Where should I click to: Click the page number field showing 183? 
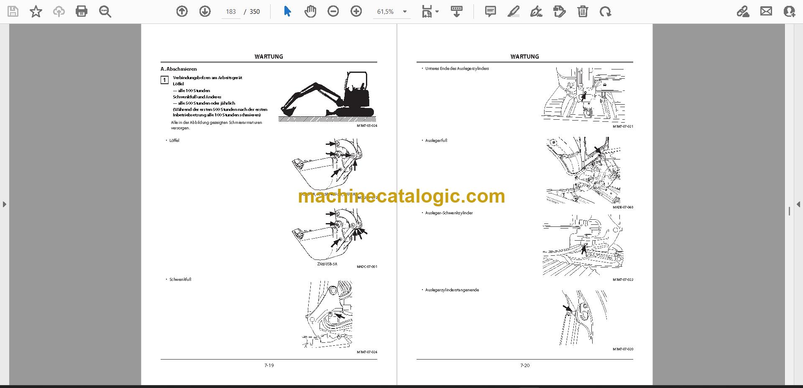231,12
